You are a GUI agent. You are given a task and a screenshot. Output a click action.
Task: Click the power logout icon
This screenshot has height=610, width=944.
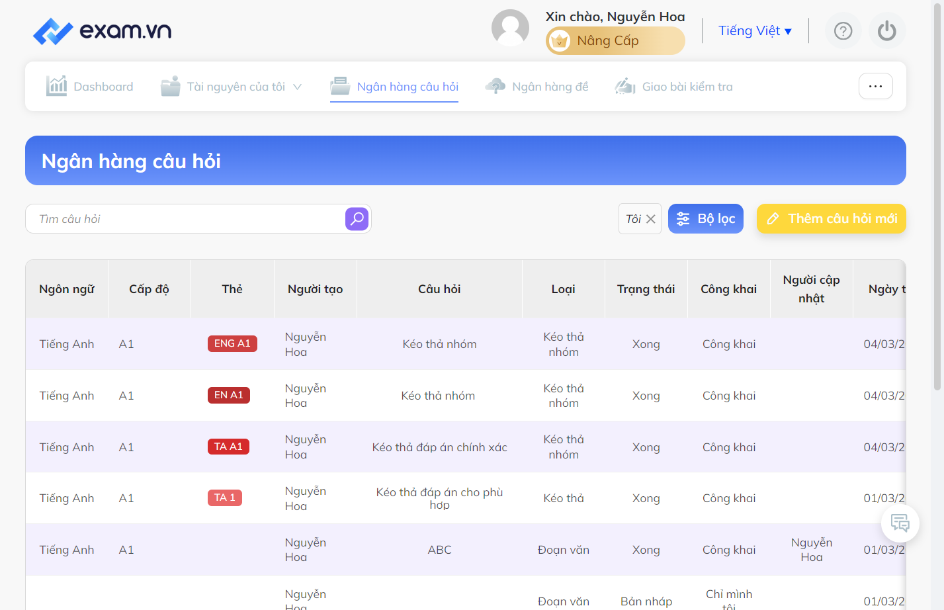[886, 31]
